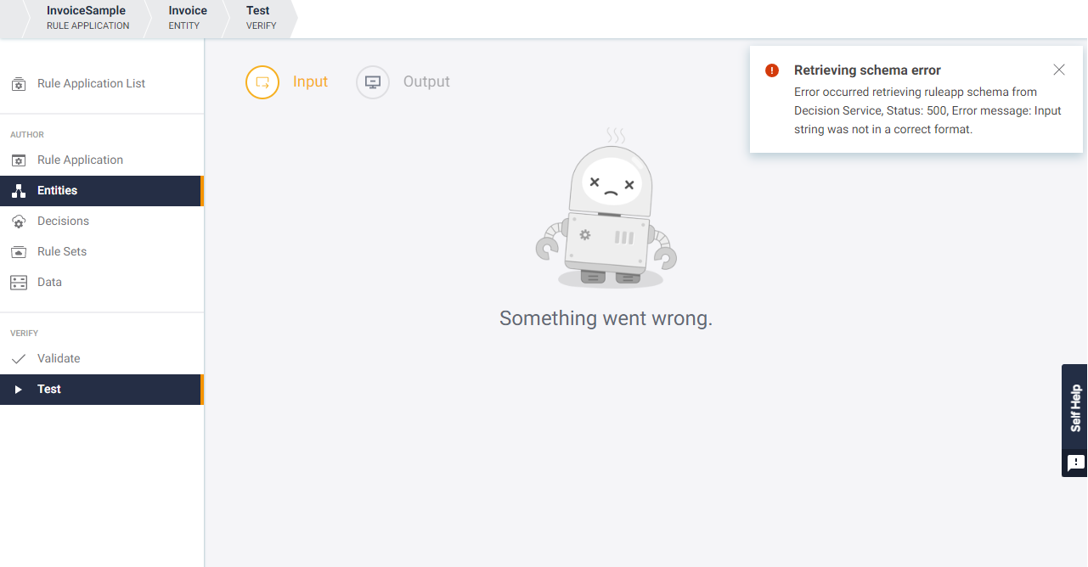The width and height of the screenshot is (1088, 567).
Task: Switch to the Output tab label
Action: (x=426, y=81)
